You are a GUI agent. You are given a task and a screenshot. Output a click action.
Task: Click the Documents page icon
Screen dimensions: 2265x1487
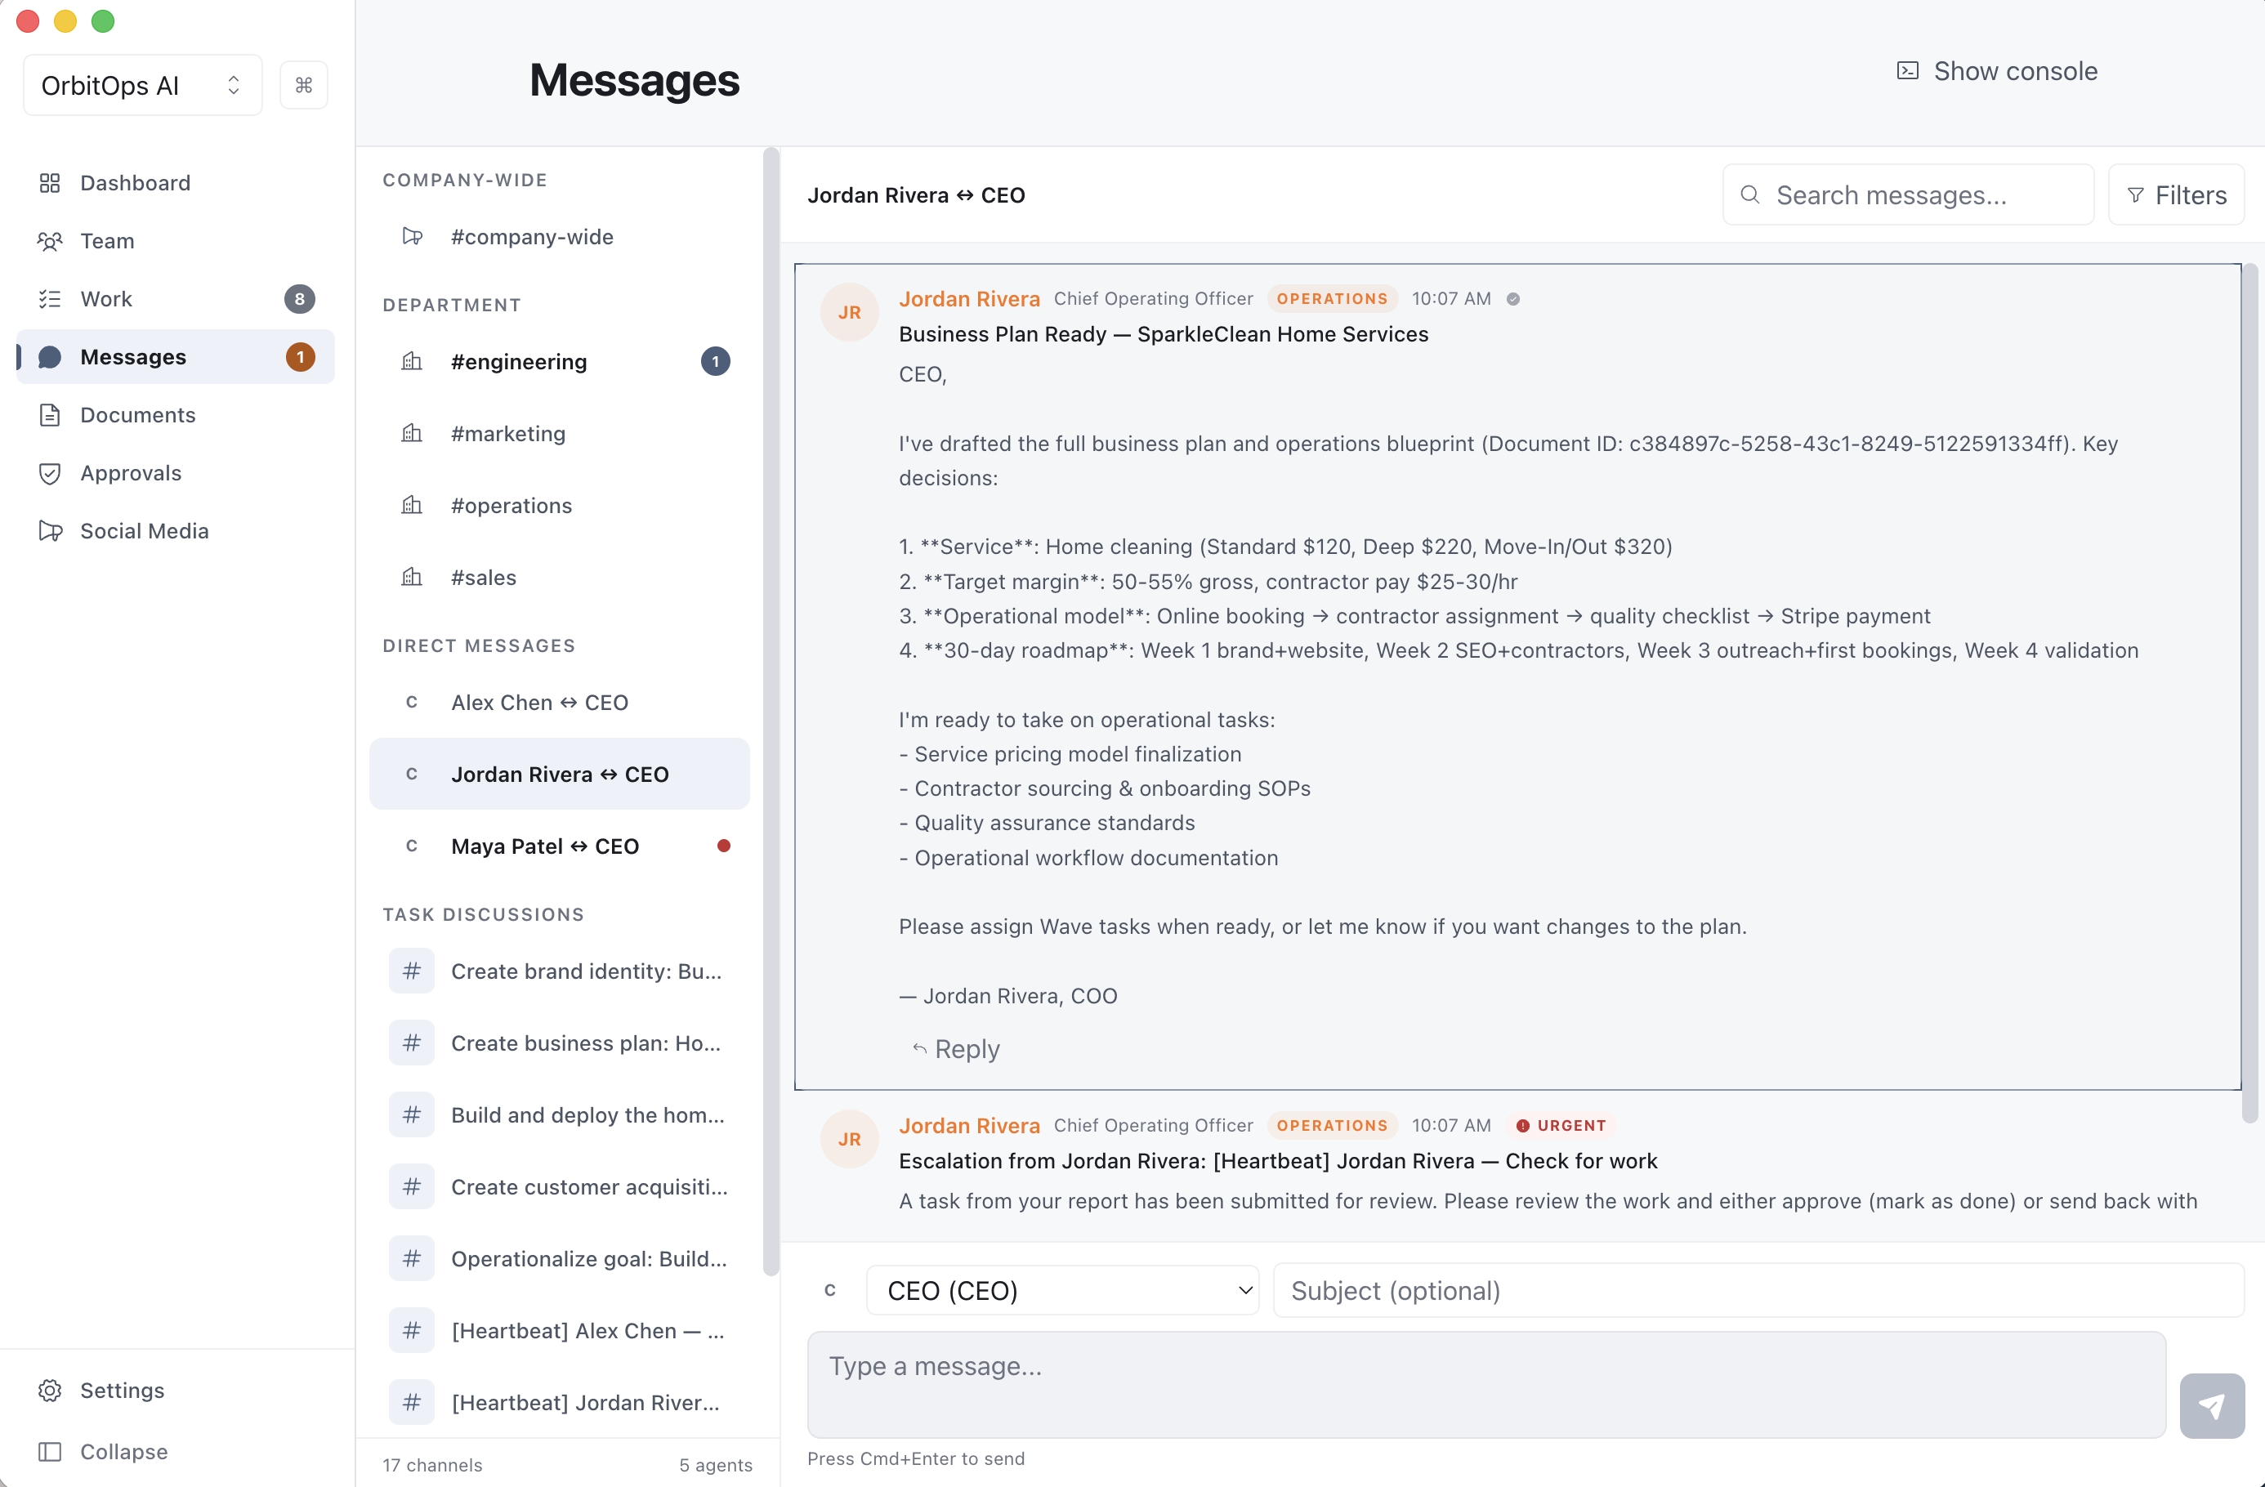51,415
